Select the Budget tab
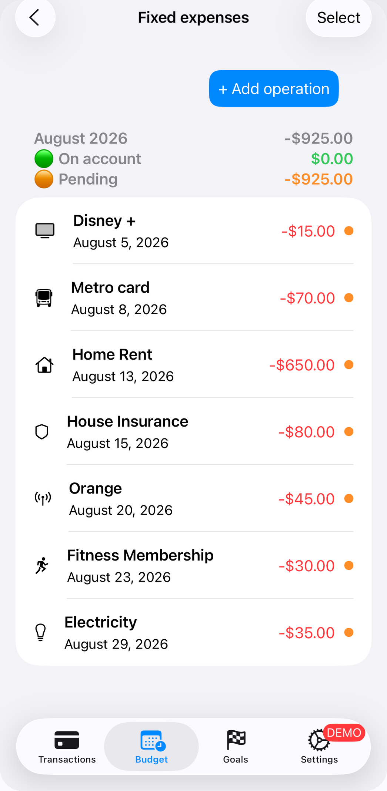Screen dimensions: 387x791 click(x=151, y=747)
